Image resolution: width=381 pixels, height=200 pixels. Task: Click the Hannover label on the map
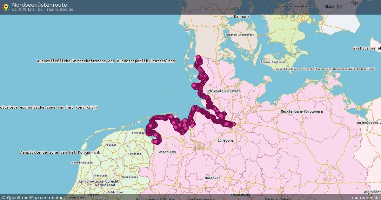pyautogui.click(x=212, y=178)
